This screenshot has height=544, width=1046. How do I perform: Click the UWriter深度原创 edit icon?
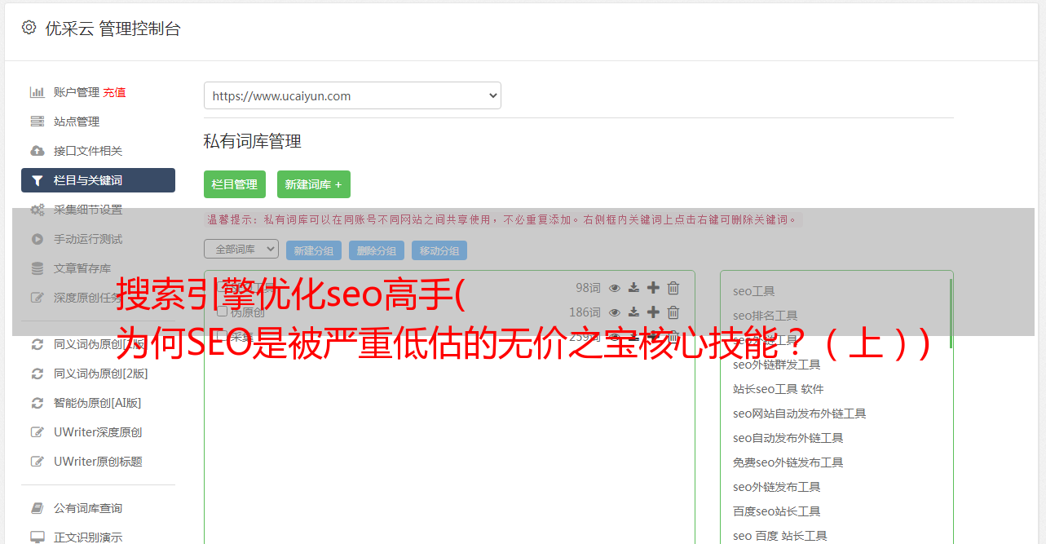pyautogui.click(x=38, y=432)
